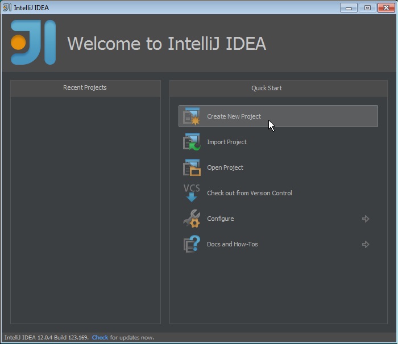Open the Docs and How-Tos label
The image size is (398, 344).
pos(232,244)
